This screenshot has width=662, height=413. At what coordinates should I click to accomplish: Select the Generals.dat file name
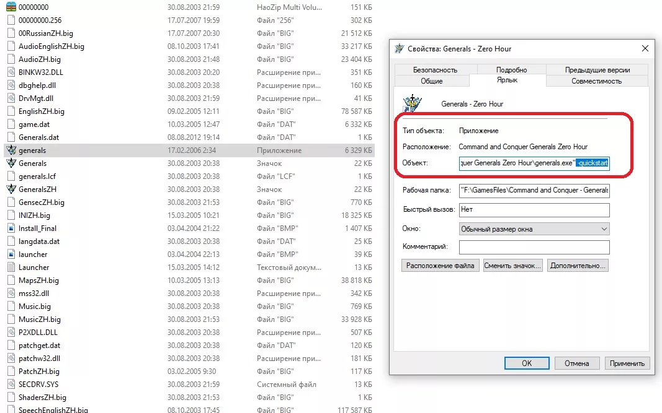click(x=39, y=137)
